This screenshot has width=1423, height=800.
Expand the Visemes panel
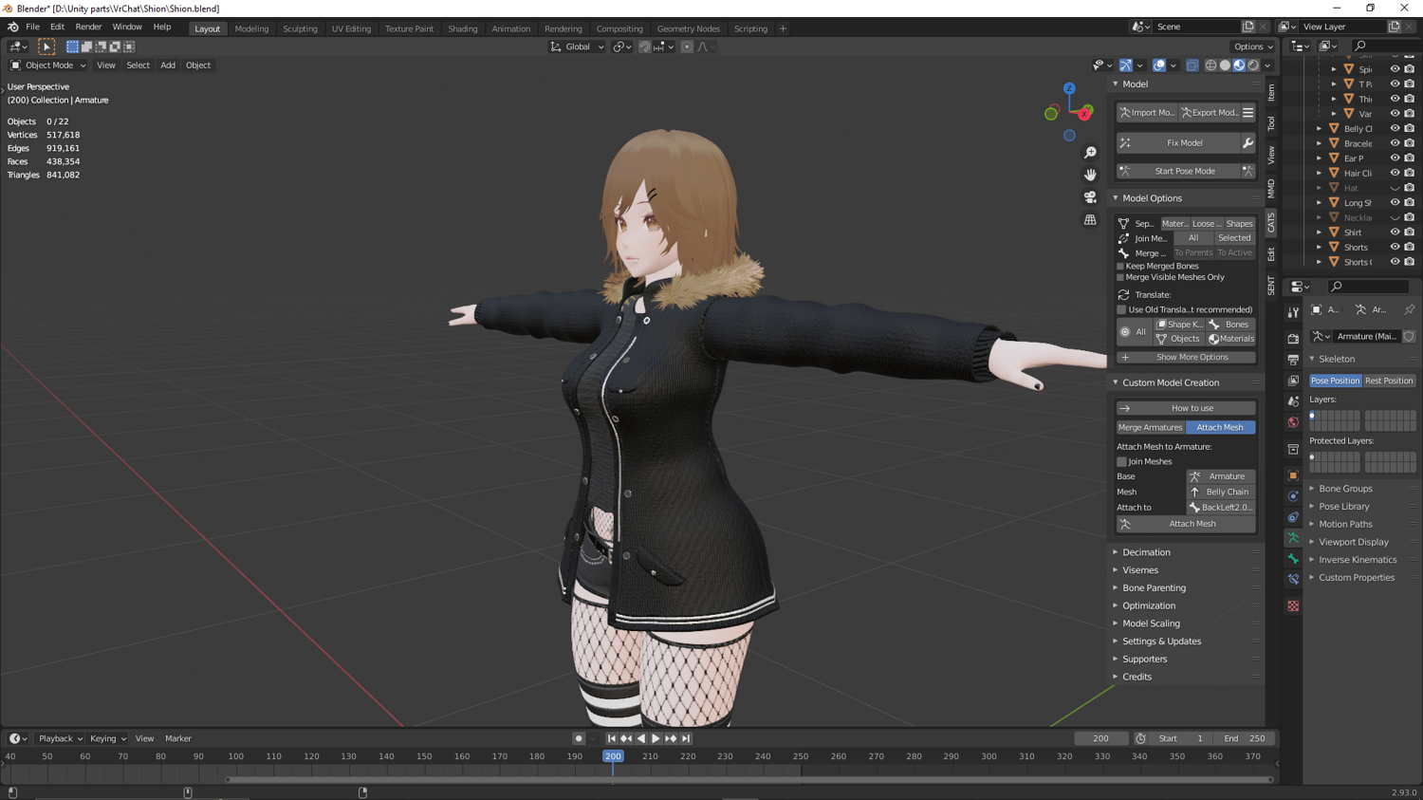tap(1140, 570)
